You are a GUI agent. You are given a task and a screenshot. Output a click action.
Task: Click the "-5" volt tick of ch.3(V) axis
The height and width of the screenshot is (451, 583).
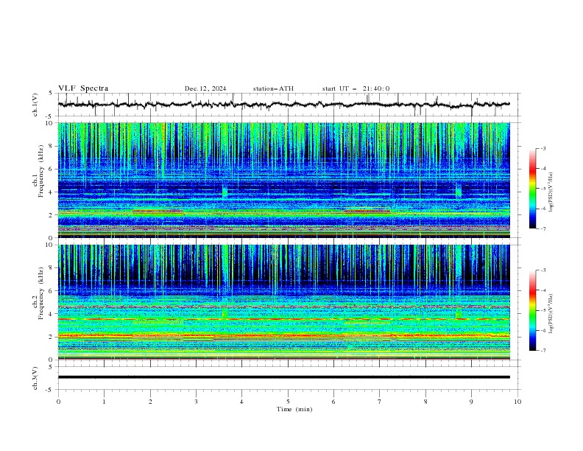pos(50,390)
